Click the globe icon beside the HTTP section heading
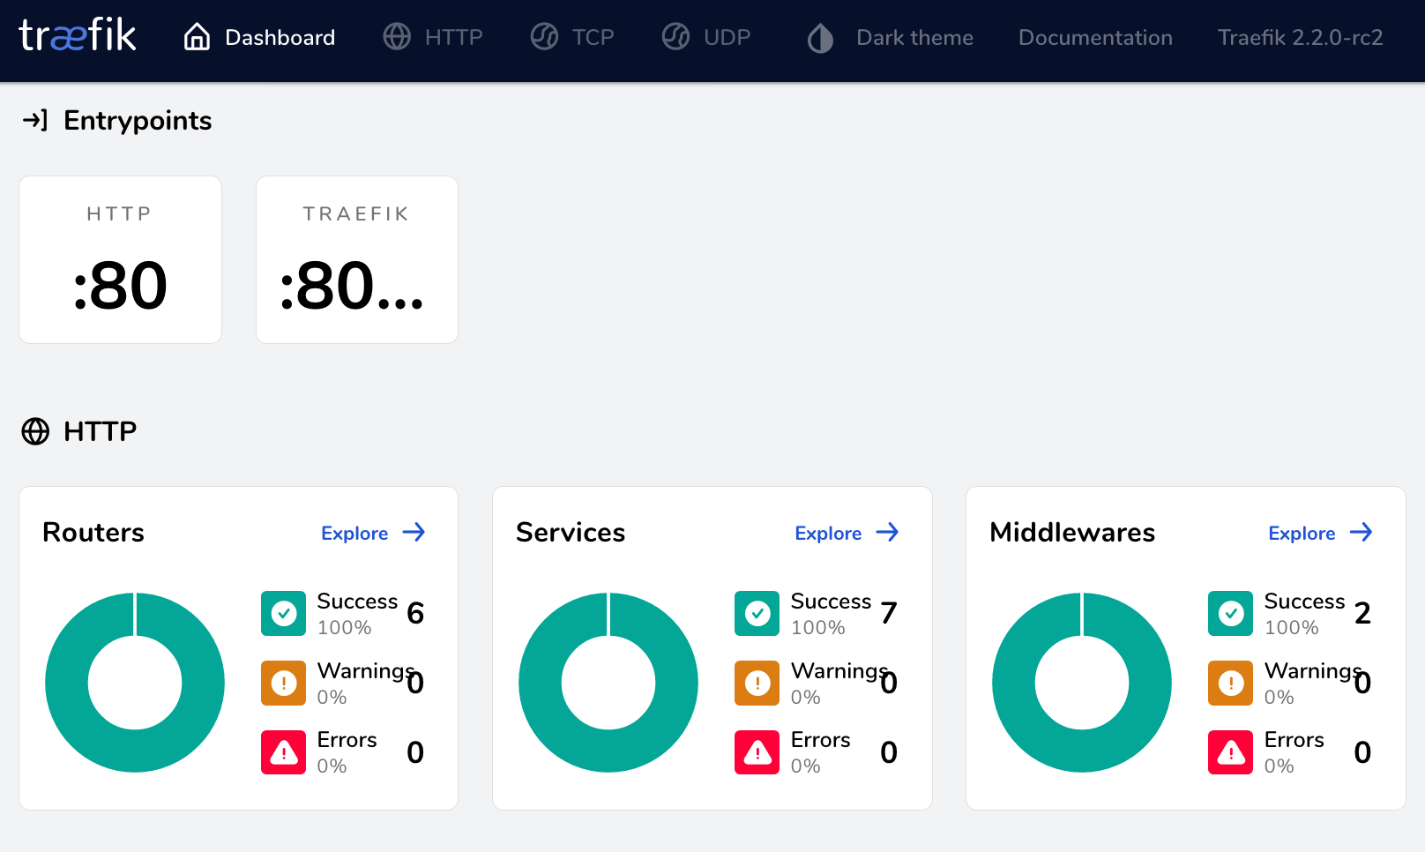Screen dimensions: 1425x852 [x=35, y=431]
